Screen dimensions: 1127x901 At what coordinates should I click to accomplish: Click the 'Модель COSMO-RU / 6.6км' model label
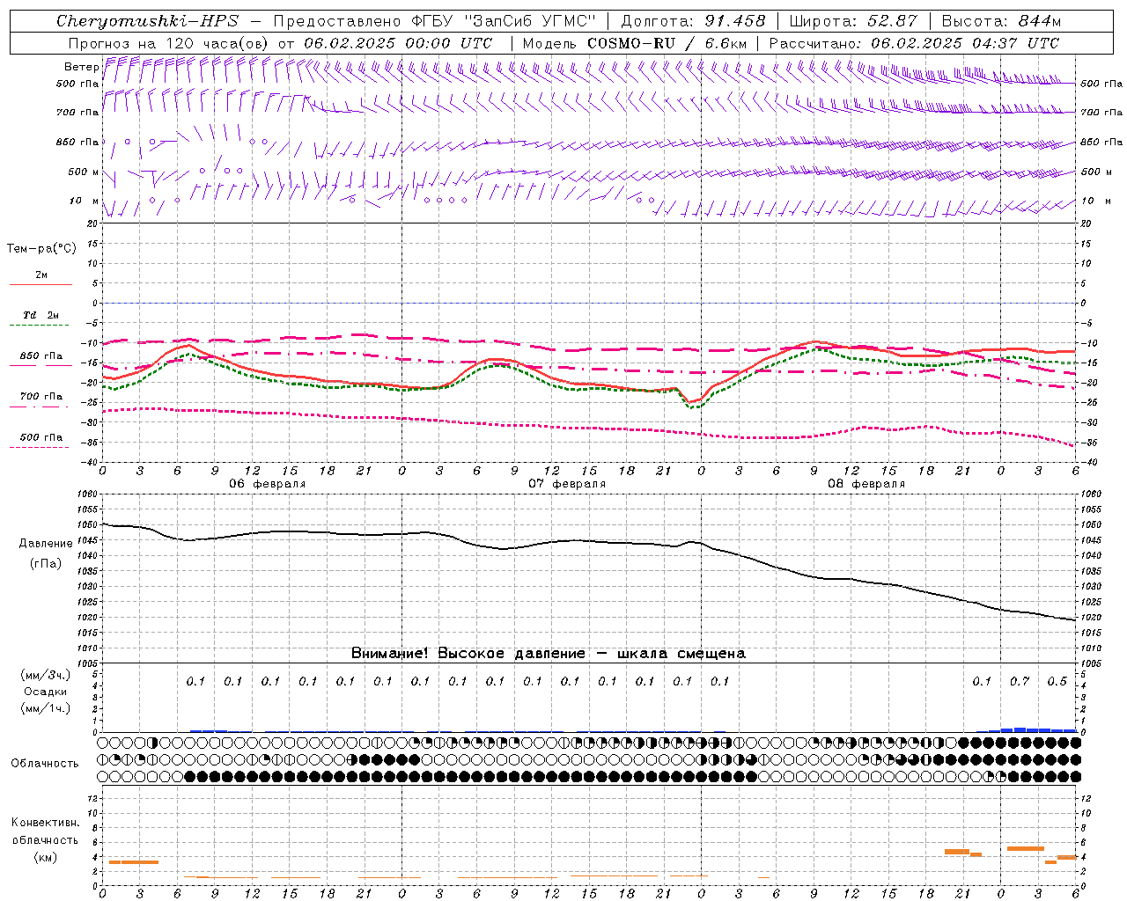click(634, 43)
